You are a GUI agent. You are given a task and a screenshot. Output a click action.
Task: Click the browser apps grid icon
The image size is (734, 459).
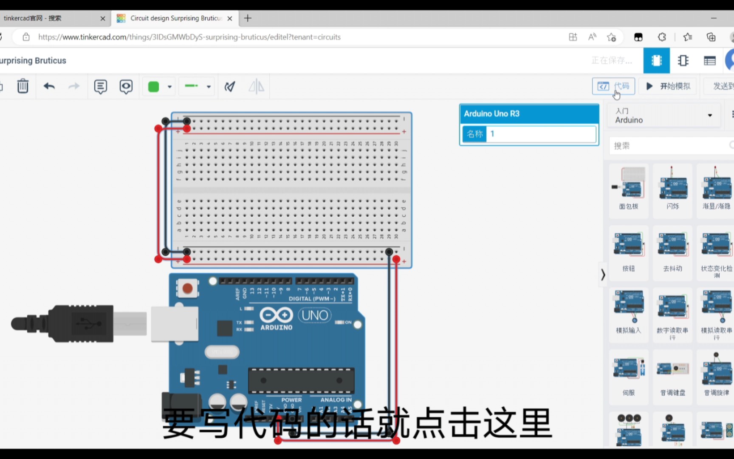click(x=573, y=37)
